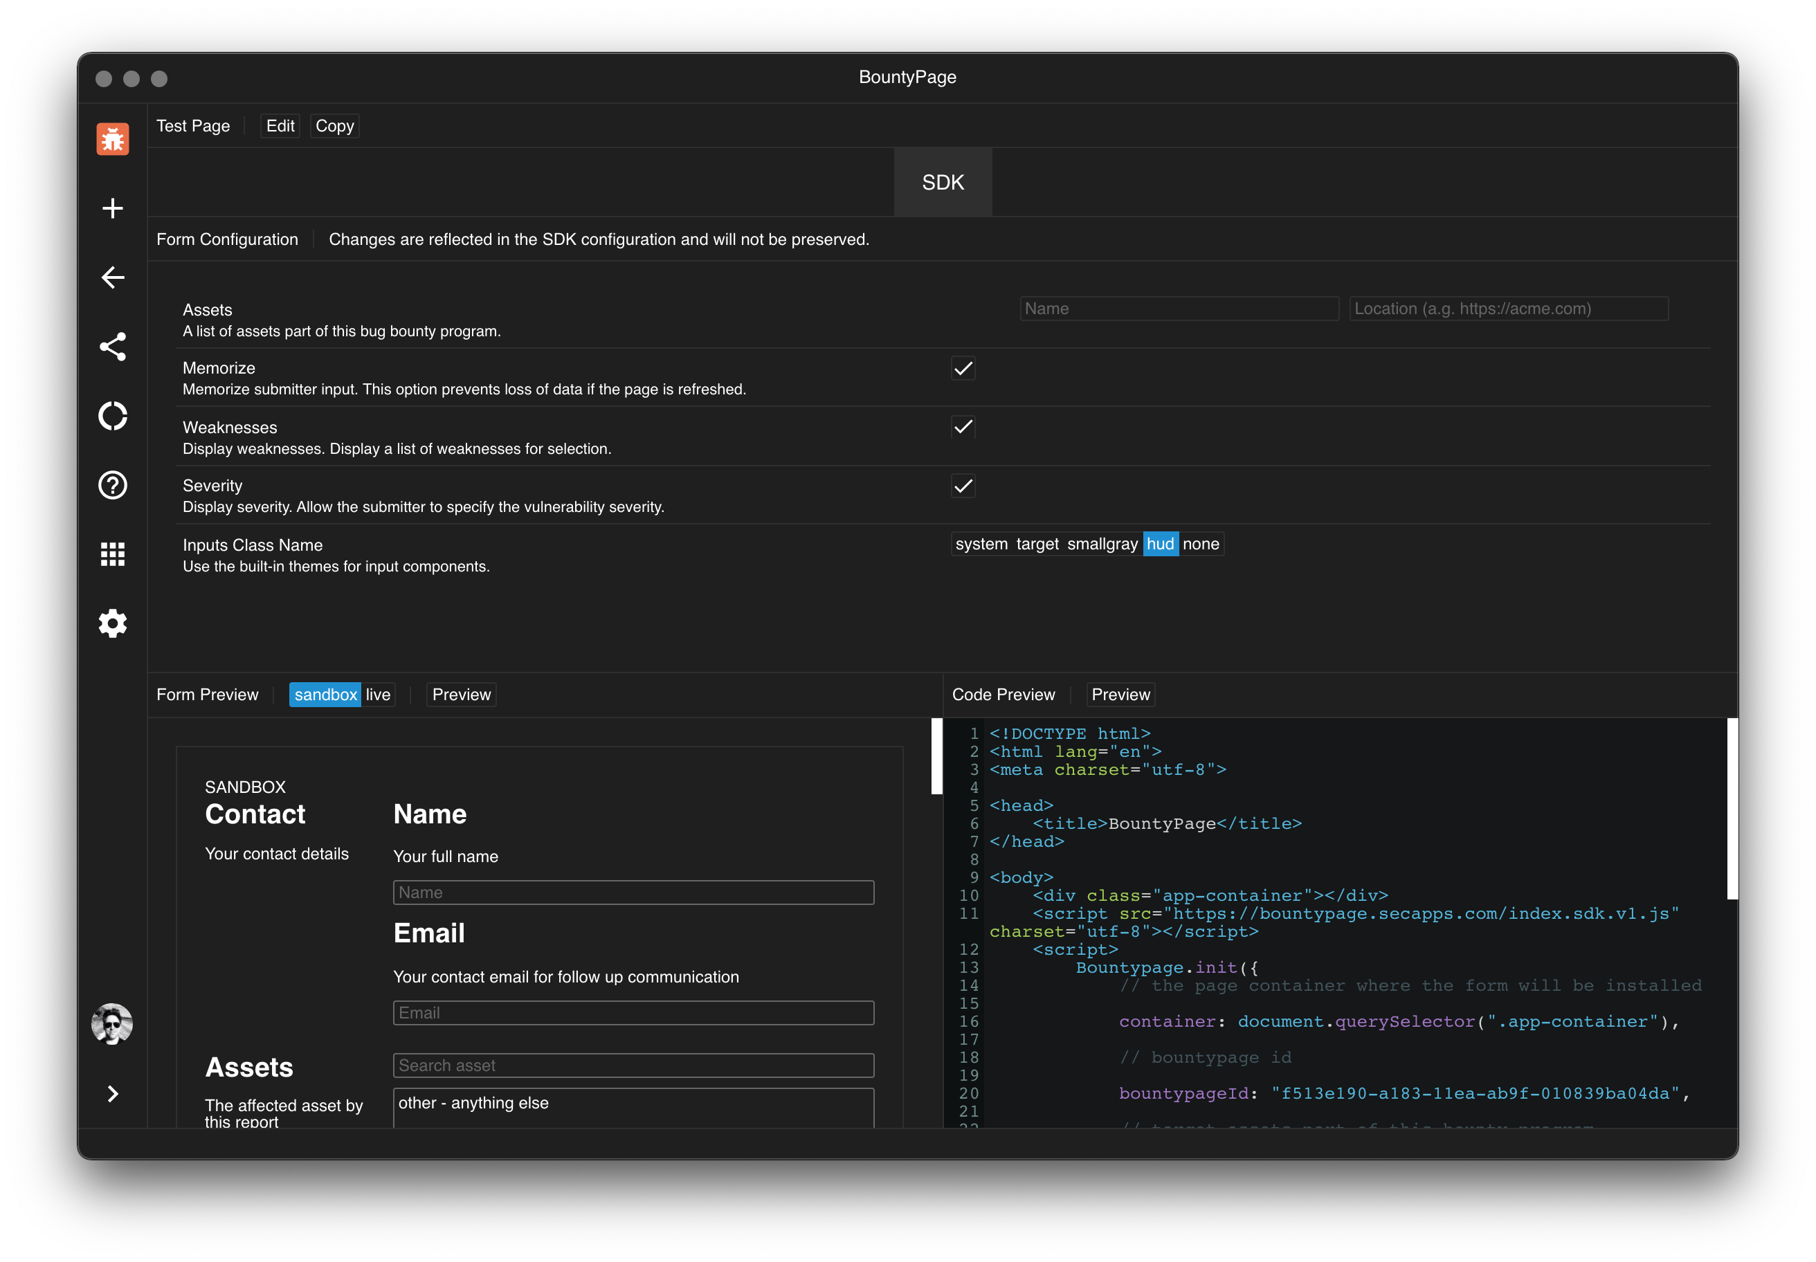Select the smallgray input theme
The image size is (1816, 1262).
click(x=1102, y=544)
